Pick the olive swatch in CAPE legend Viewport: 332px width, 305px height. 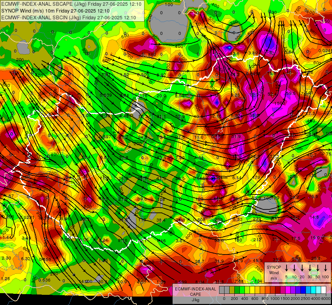pos(232,290)
